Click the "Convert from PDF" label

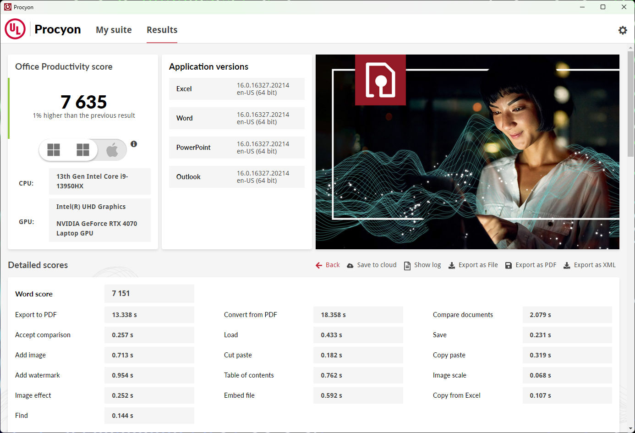coord(251,315)
